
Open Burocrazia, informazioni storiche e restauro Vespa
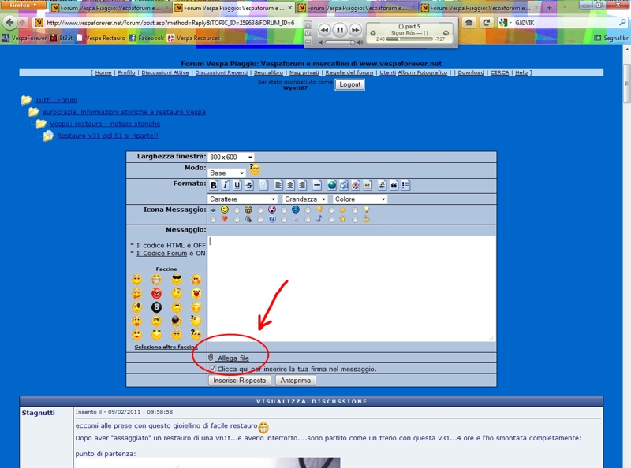(x=124, y=112)
